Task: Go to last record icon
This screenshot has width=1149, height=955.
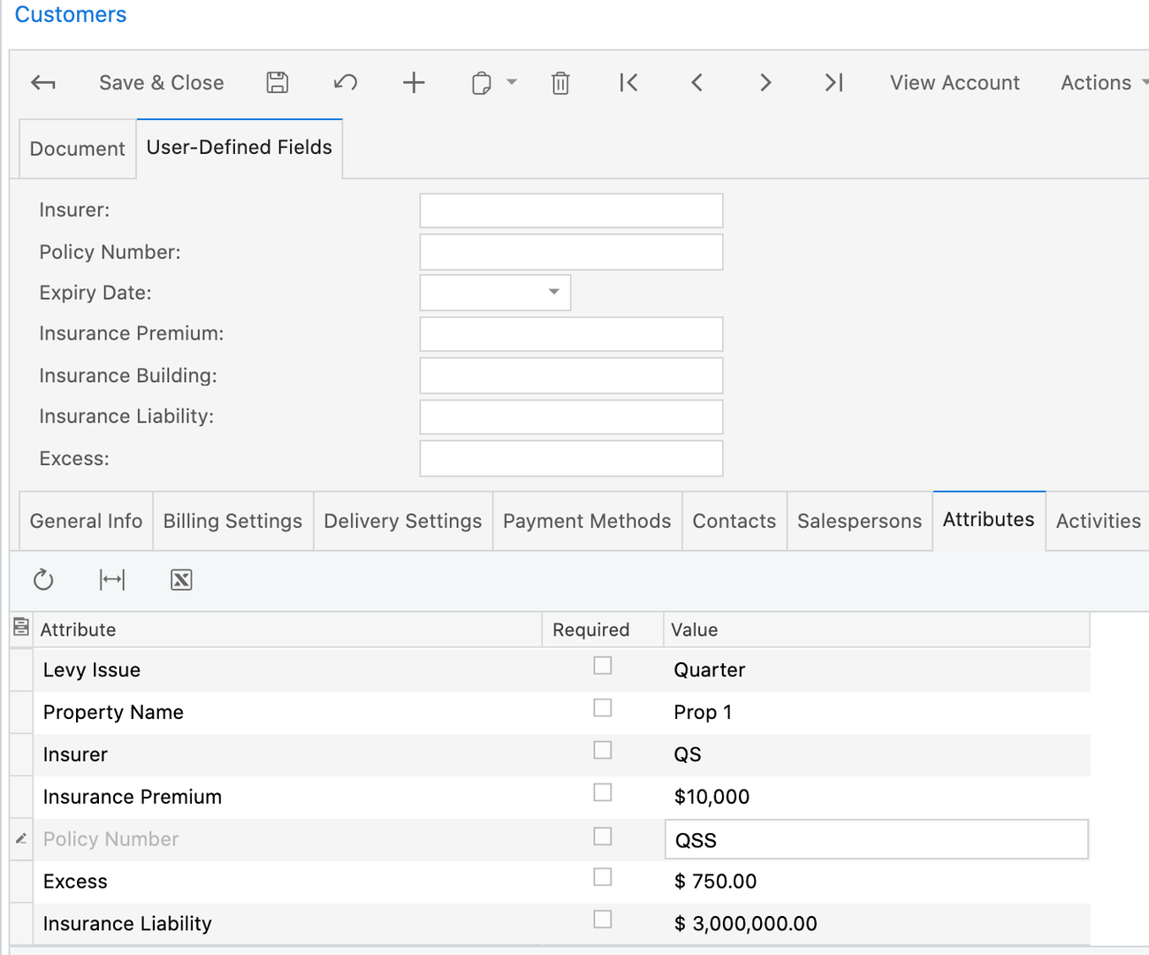Action: (x=833, y=83)
